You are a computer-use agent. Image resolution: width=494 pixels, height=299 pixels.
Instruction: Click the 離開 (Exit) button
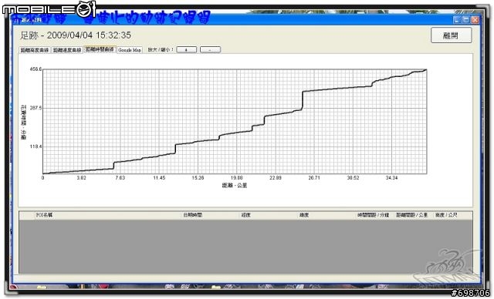click(451, 35)
